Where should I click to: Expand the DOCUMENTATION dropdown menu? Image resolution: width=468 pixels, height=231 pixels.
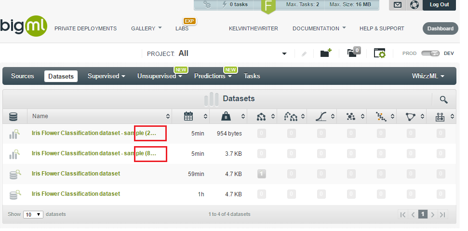click(x=319, y=28)
